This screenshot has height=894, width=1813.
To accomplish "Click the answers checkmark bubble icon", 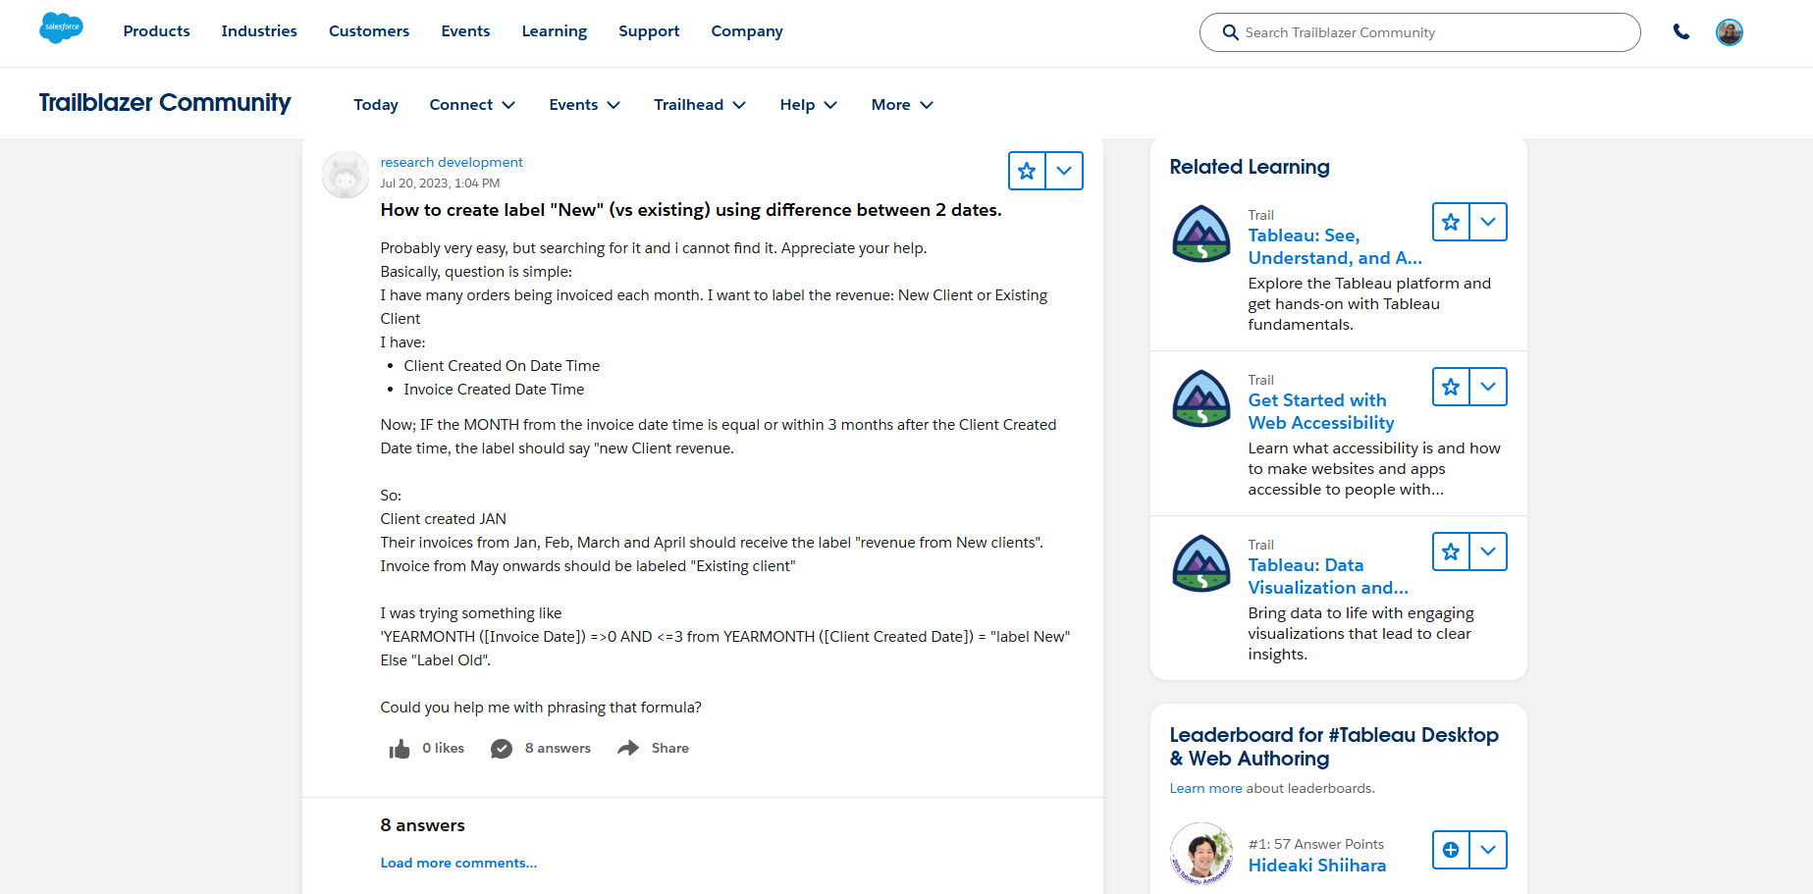I will point(502,749).
